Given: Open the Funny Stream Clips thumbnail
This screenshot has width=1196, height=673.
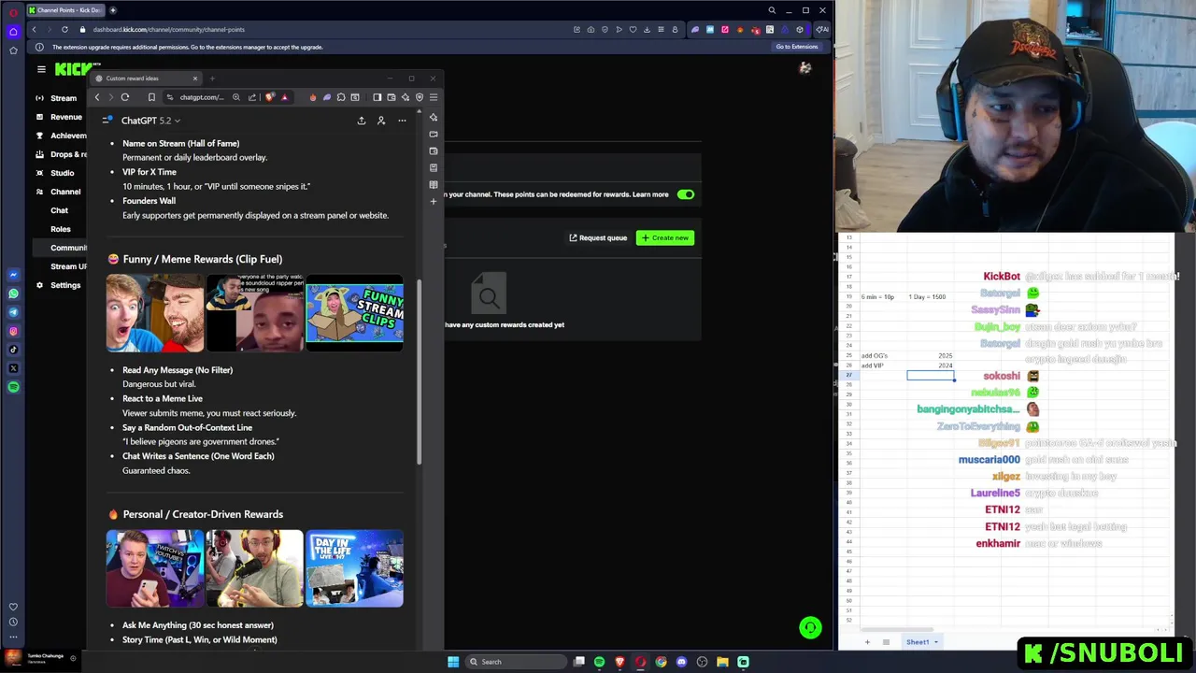Looking at the screenshot, I should tap(355, 312).
